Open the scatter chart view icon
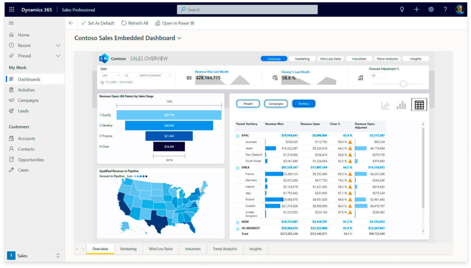The width and height of the screenshot is (471, 268). [385, 105]
